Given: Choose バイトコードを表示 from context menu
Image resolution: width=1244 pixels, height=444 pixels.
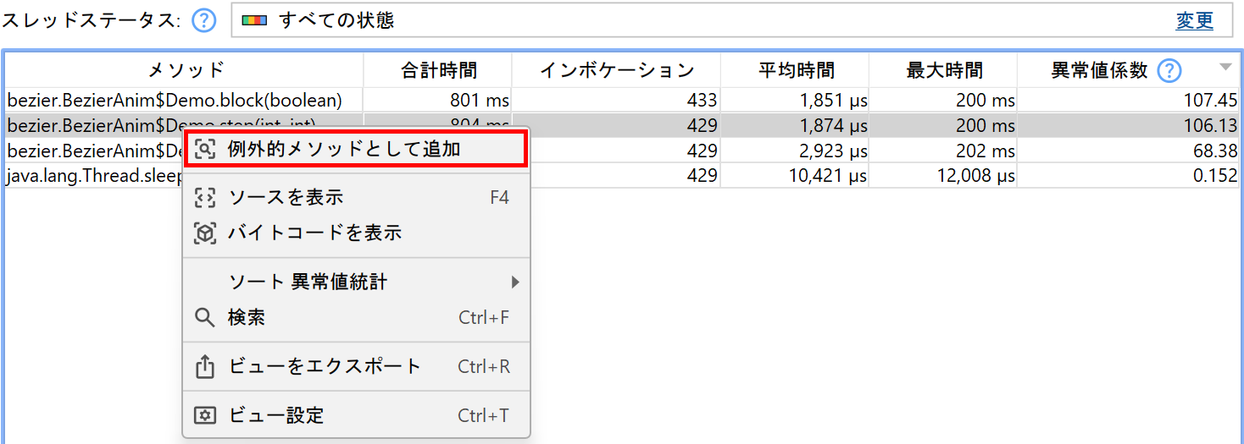Looking at the screenshot, I should click(315, 233).
